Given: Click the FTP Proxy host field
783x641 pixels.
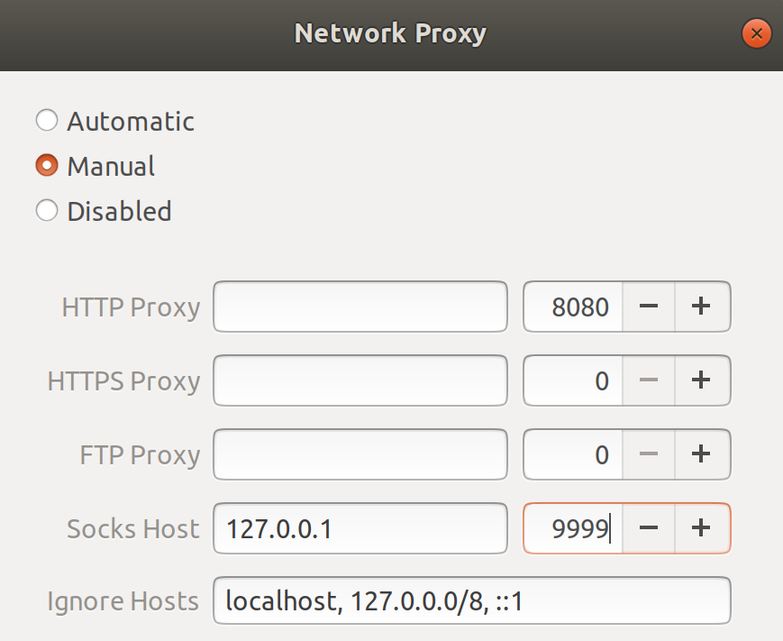Looking at the screenshot, I should pyautogui.click(x=360, y=454).
